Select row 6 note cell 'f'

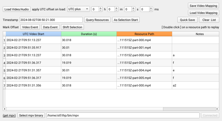pos(196,78)
